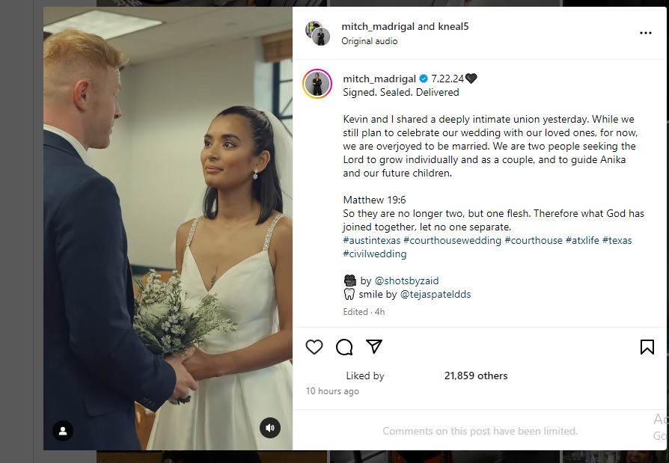Viewport: 669px width, 463px height.
Task: Open the #austintexas hashtag
Action: coord(371,241)
